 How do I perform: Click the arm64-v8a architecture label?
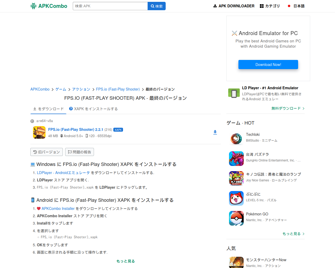click(44, 121)
